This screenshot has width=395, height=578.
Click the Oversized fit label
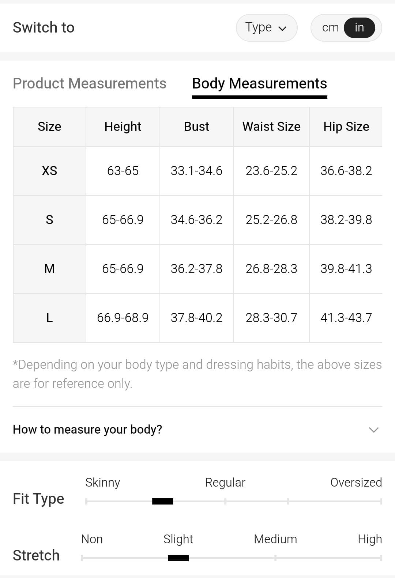(x=356, y=482)
